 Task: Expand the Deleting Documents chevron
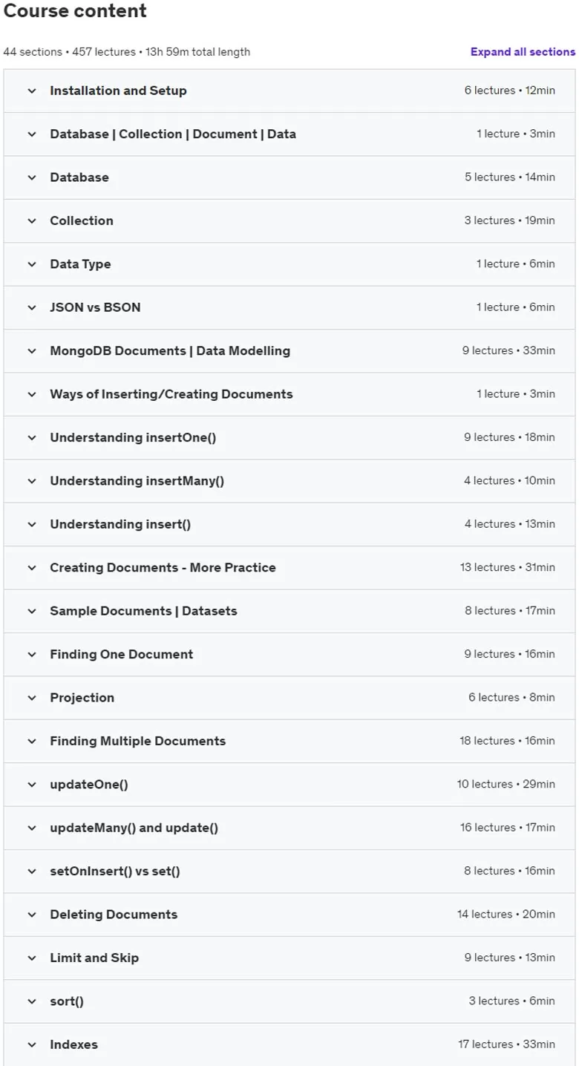[x=32, y=915]
